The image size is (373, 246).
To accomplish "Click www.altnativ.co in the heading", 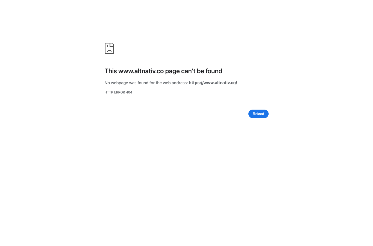I will click(x=141, y=71).
